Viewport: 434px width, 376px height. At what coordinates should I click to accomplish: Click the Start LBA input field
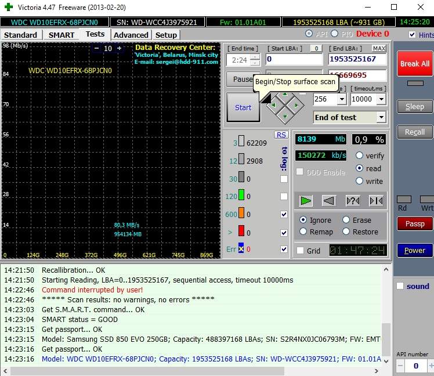(294, 59)
